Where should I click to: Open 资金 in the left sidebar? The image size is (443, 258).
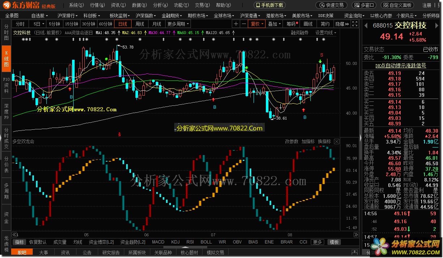(6, 217)
